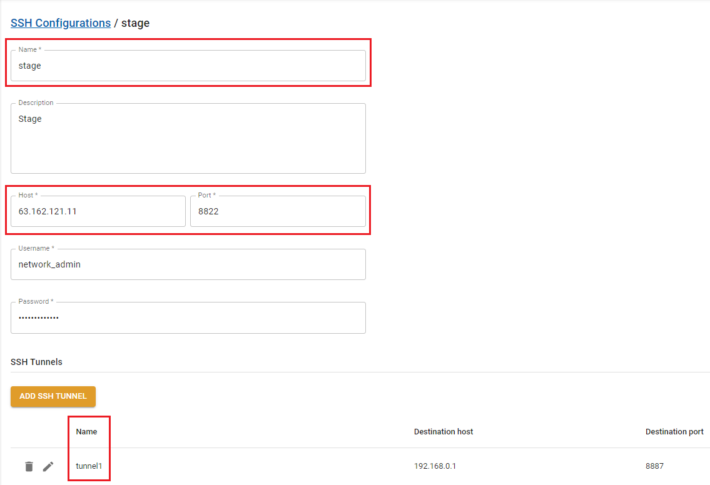
Task: Click the SSH Tunnels section heading
Action: tap(36, 362)
